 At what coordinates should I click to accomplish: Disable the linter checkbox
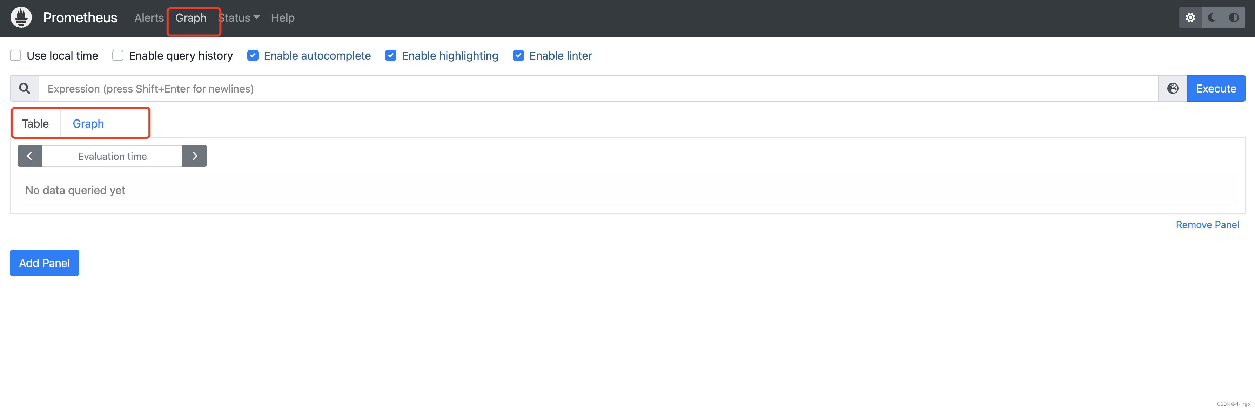(x=518, y=55)
